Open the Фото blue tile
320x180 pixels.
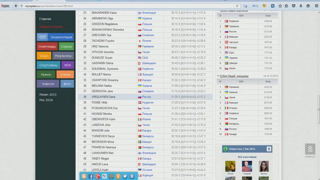67,84
